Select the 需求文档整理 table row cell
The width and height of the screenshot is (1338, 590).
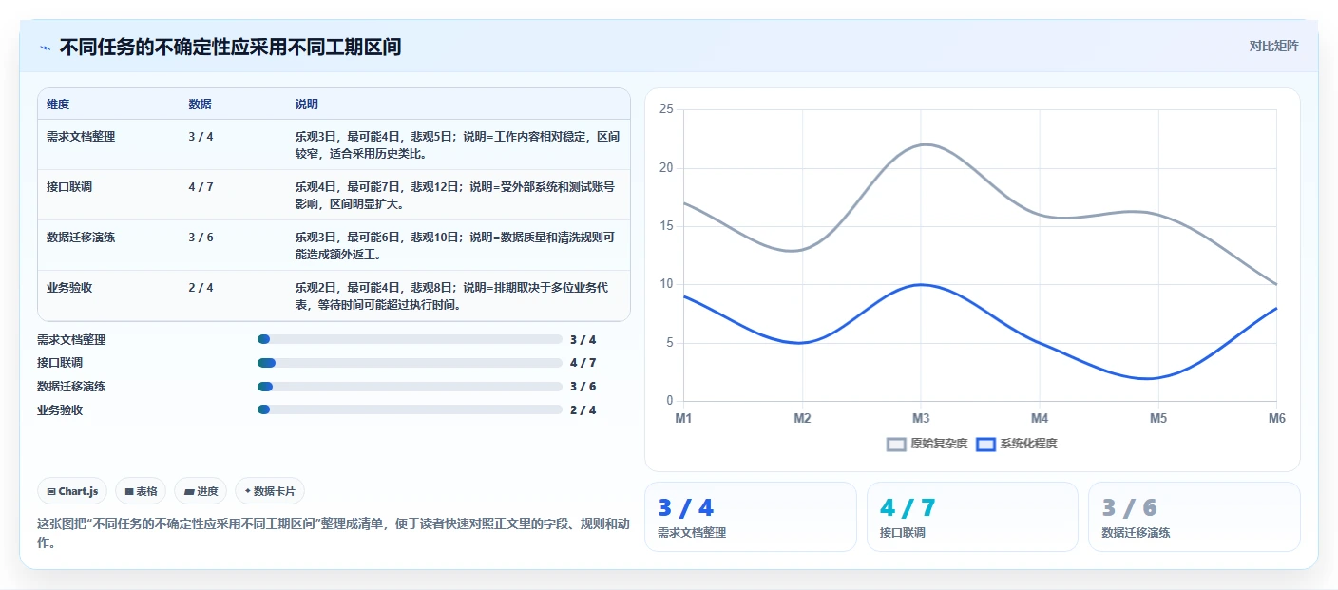[81, 137]
